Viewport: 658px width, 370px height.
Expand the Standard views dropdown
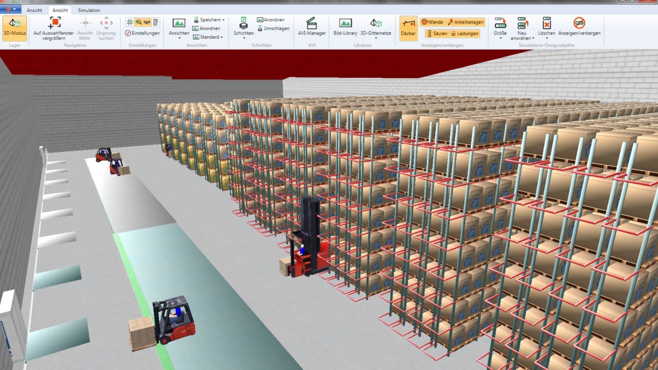[x=222, y=37]
